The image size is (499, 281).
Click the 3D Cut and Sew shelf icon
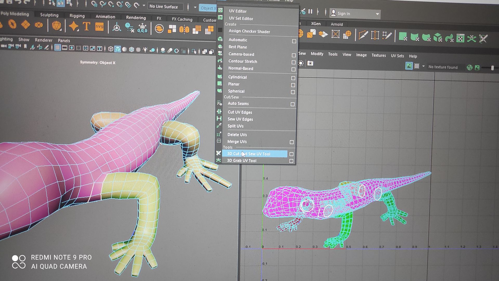(x=483, y=39)
